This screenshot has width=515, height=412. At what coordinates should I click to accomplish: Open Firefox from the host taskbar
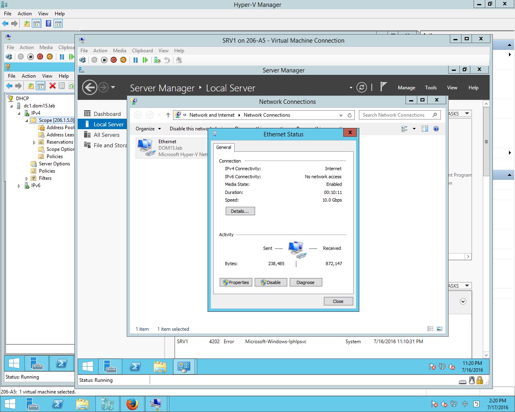coord(132,404)
